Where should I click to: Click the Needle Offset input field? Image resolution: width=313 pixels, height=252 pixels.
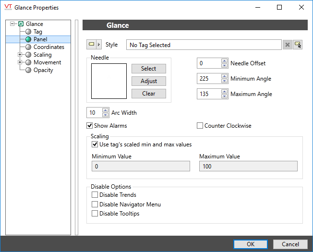(209, 63)
